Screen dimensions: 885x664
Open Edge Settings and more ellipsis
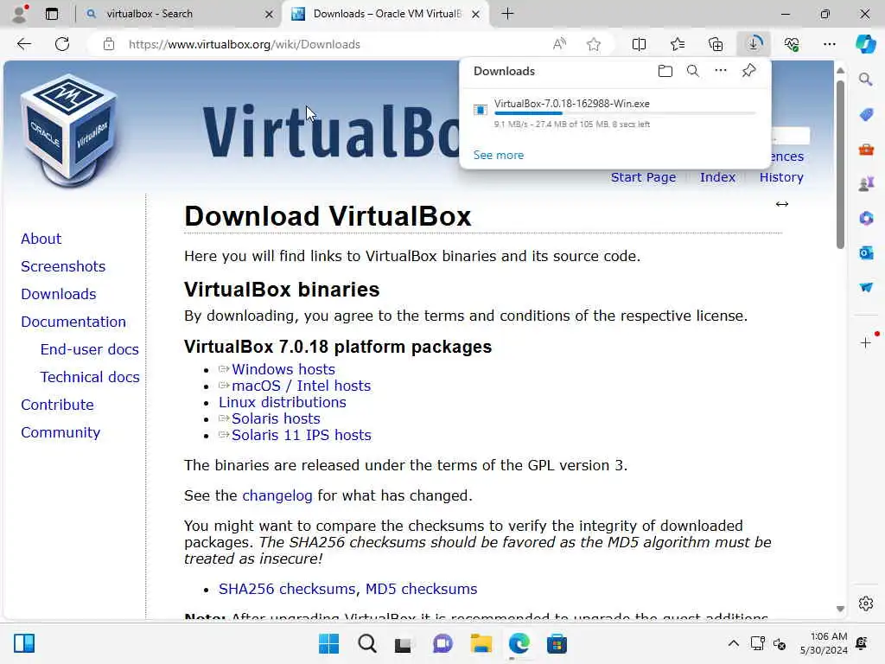[x=829, y=44]
